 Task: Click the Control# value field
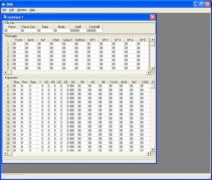coord(94,31)
